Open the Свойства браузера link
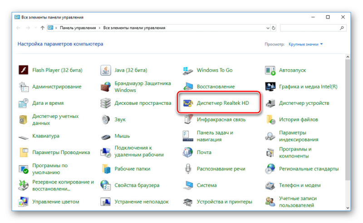This screenshot has width=363, height=223. (137, 185)
